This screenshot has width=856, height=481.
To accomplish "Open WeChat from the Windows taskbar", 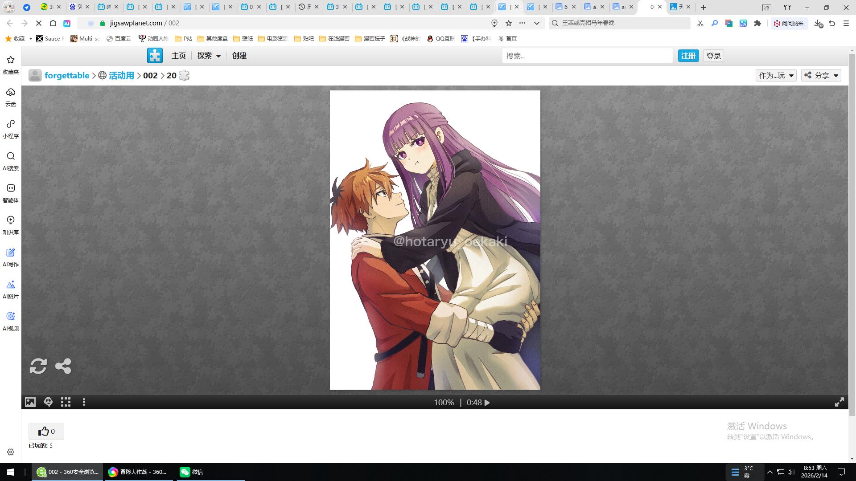I will click(192, 472).
